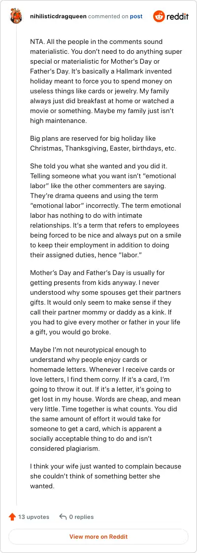
Task: Click the orange upvote arrow icon
Action: click(x=12, y=516)
